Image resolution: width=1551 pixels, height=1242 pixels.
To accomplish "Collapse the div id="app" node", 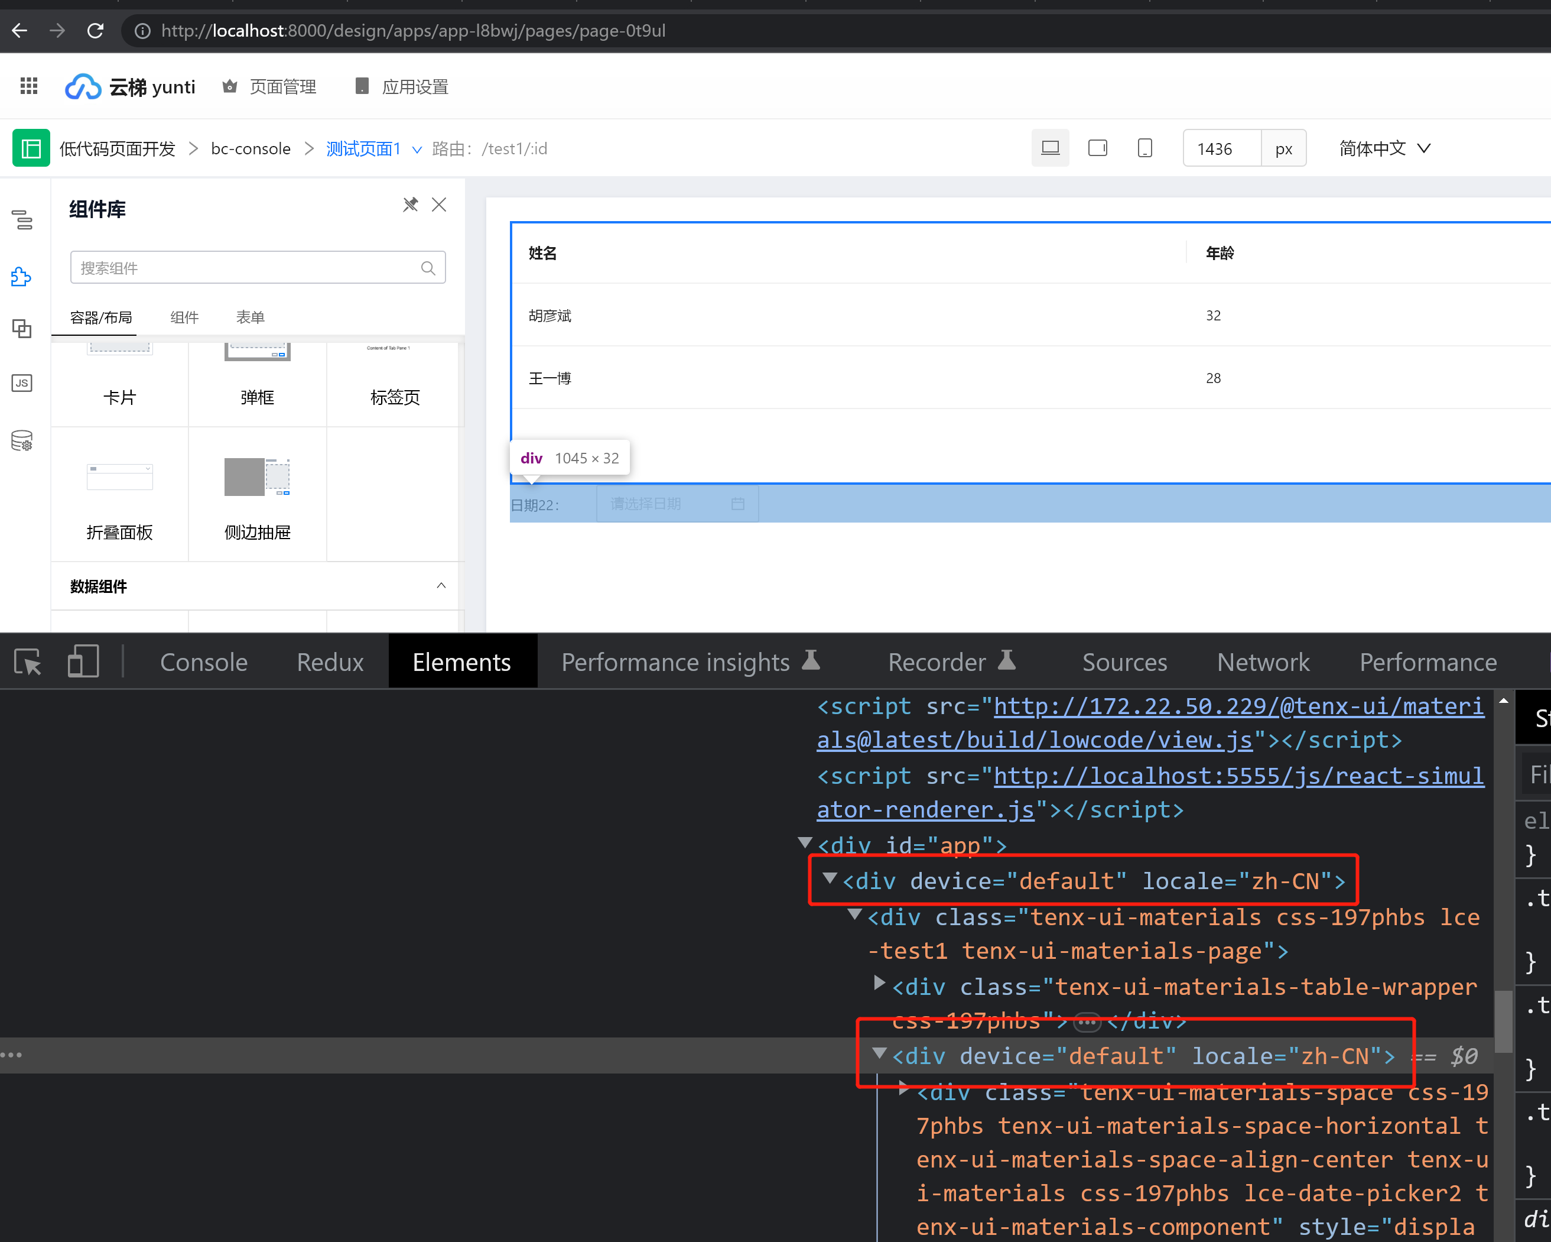I will pos(805,842).
